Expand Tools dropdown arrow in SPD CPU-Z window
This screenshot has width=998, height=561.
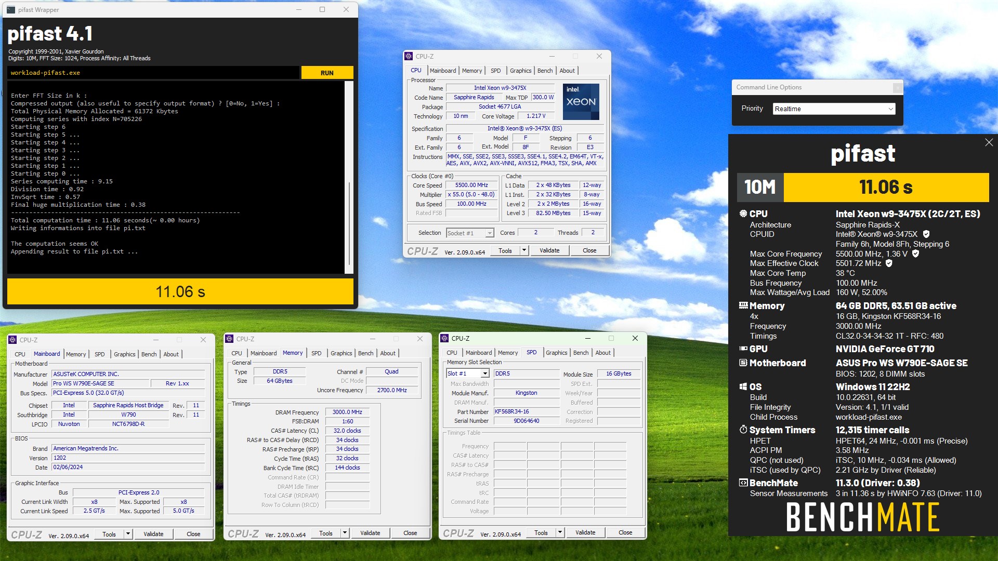[x=560, y=532]
